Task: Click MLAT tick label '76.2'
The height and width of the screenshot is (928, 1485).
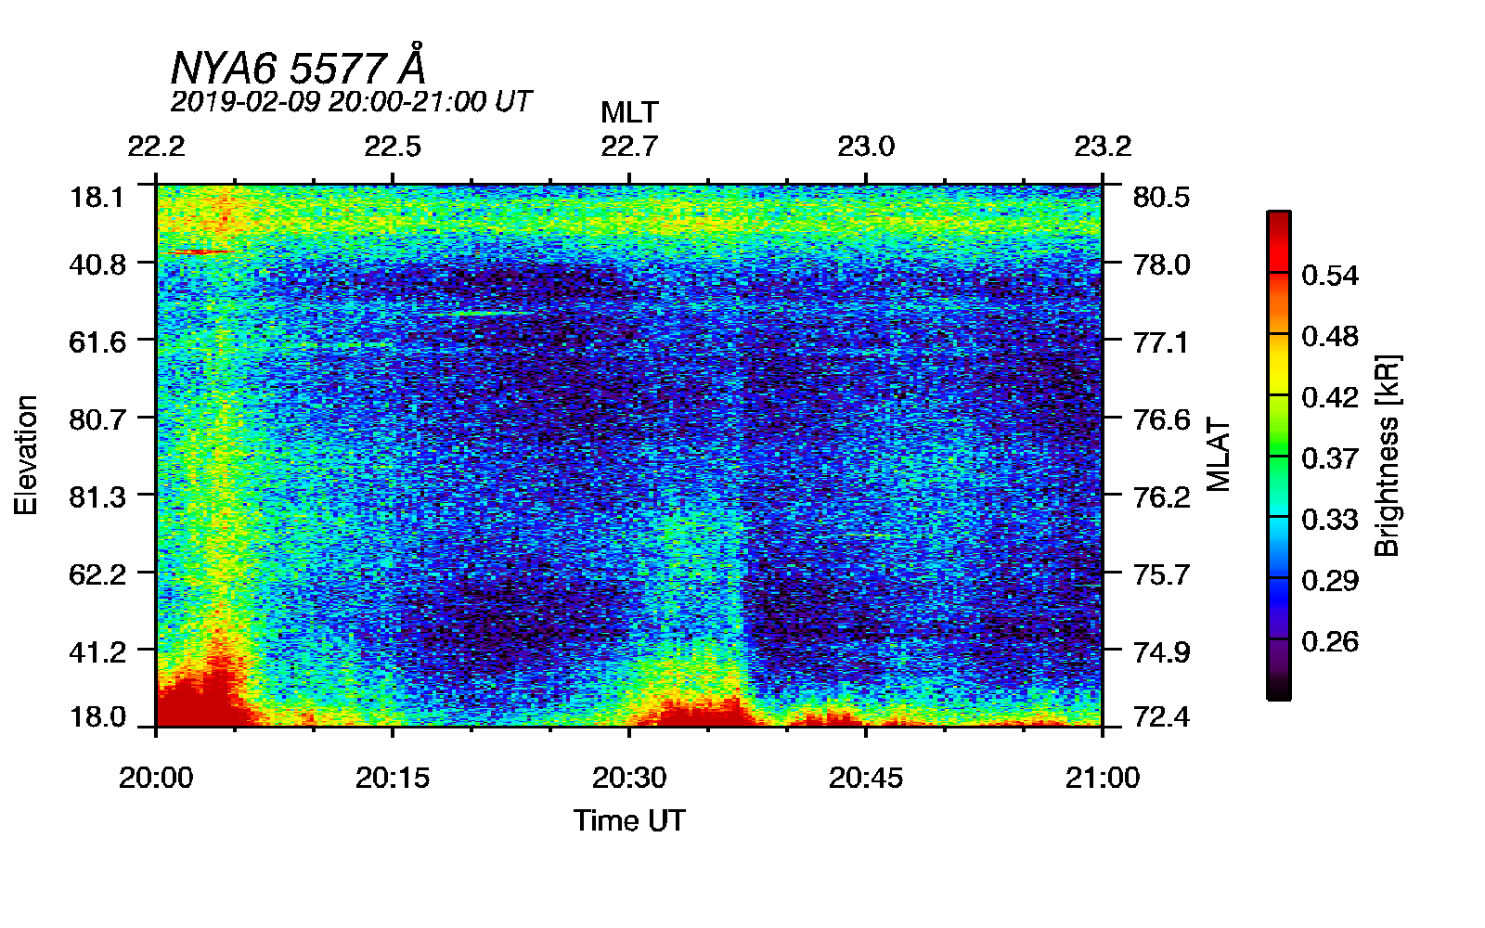Action: point(1161,496)
